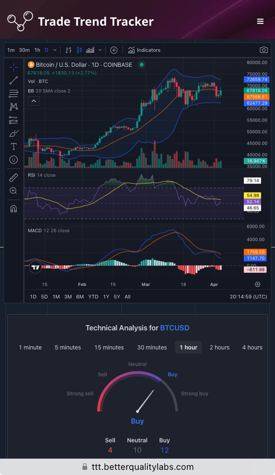Select the text annotation tool
The image size is (275, 475).
click(13, 146)
